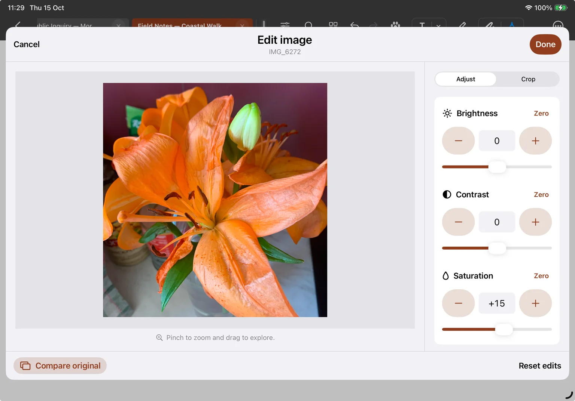Decrease saturation with the minus button

(x=458, y=303)
